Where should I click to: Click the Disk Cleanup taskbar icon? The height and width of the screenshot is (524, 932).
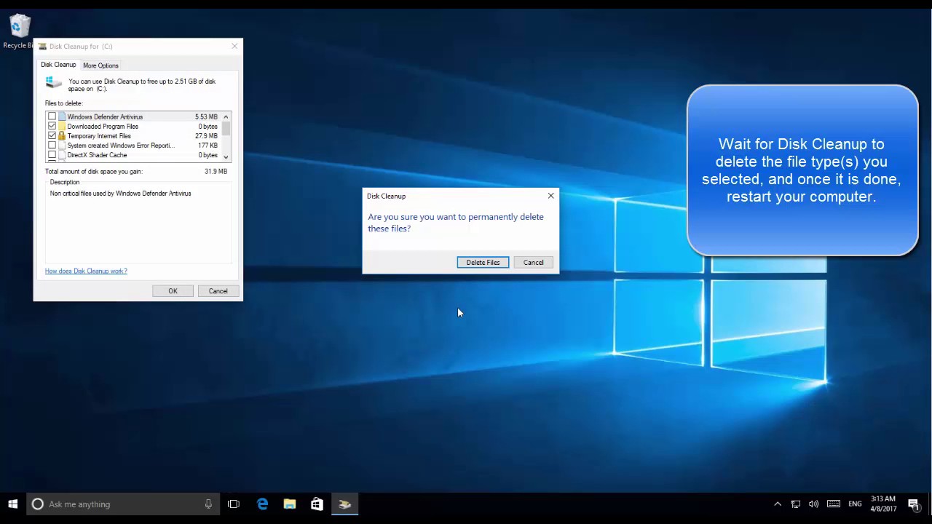click(344, 504)
